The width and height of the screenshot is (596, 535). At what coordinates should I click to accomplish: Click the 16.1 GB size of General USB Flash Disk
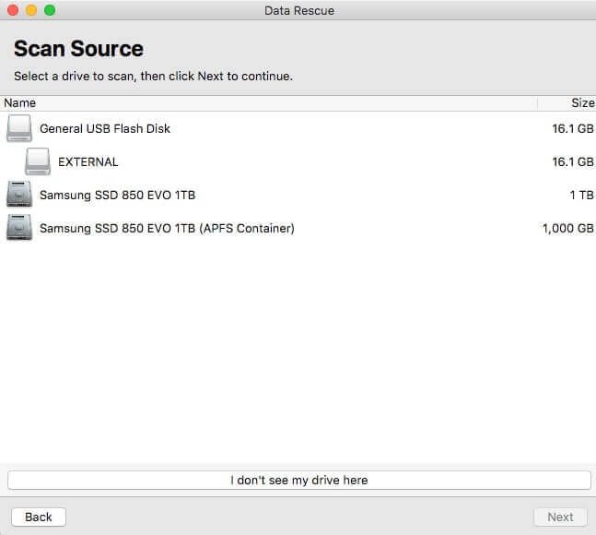point(573,128)
